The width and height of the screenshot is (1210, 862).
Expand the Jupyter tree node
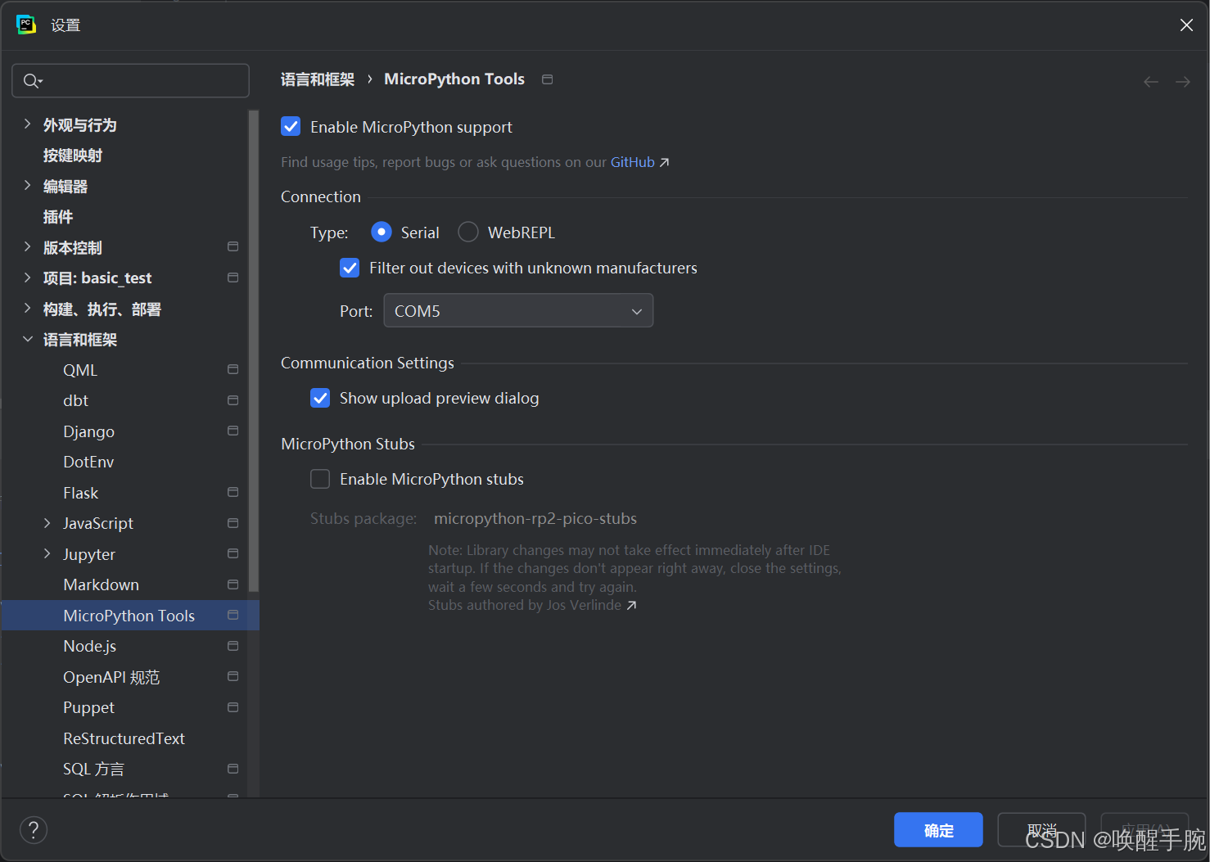(x=47, y=553)
